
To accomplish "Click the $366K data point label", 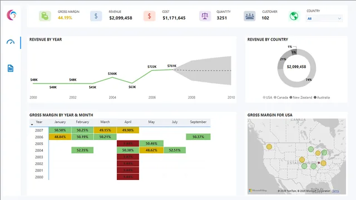I will 112,74.
